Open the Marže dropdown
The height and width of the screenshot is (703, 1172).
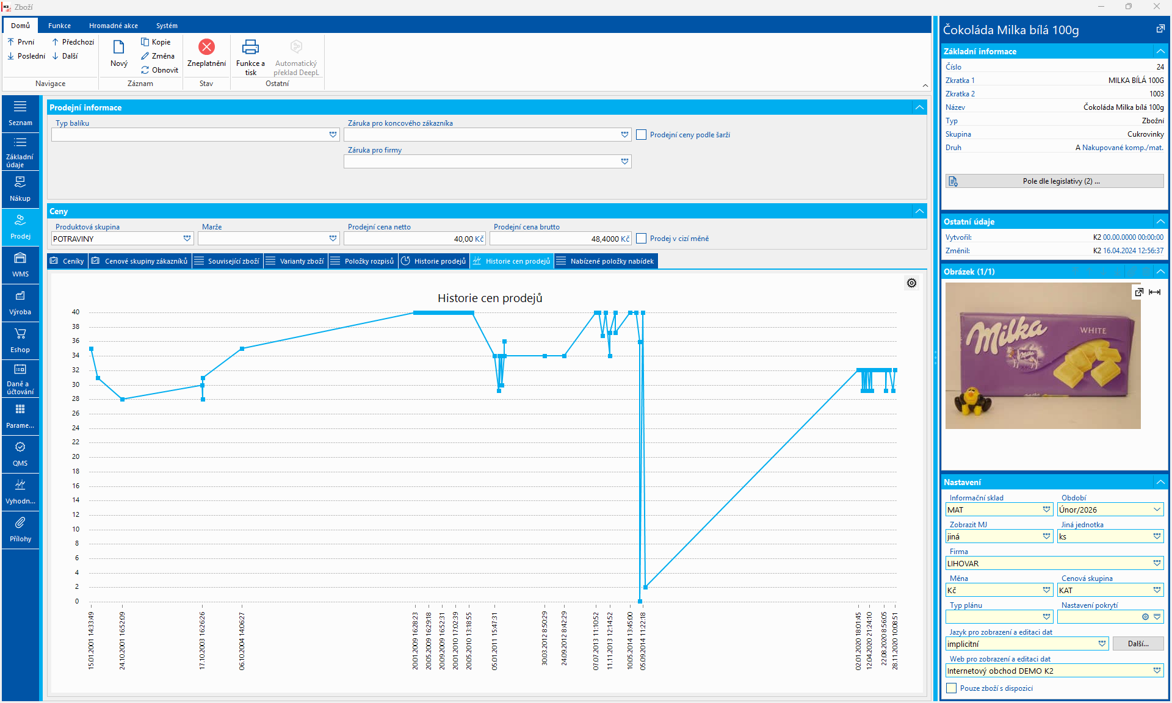(x=333, y=239)
